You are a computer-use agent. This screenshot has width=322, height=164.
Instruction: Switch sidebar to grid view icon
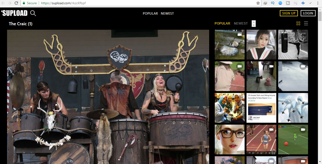coord(298,23)
